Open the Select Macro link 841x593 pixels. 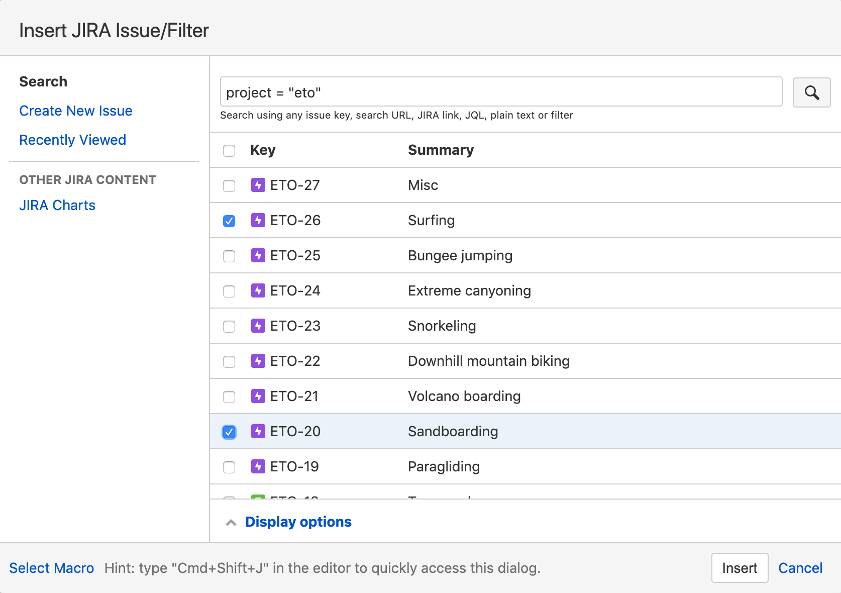click(x=52, y=568)
